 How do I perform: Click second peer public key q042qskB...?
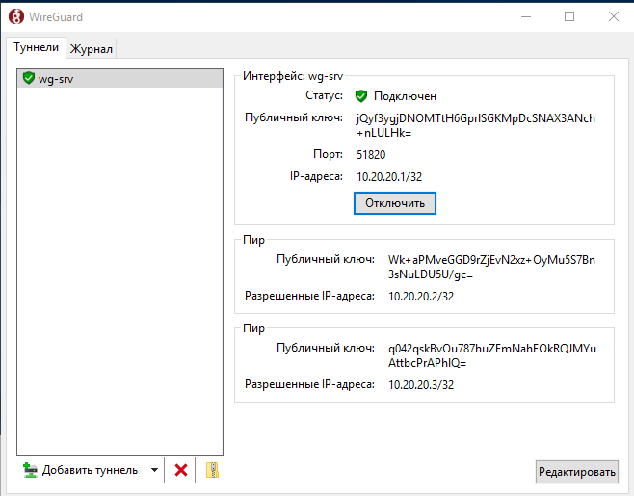(492, 355)
